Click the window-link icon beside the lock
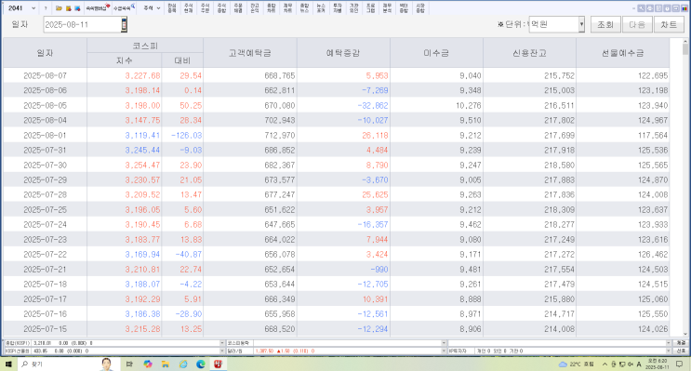691x371 pixels. (x=675, y=8)
